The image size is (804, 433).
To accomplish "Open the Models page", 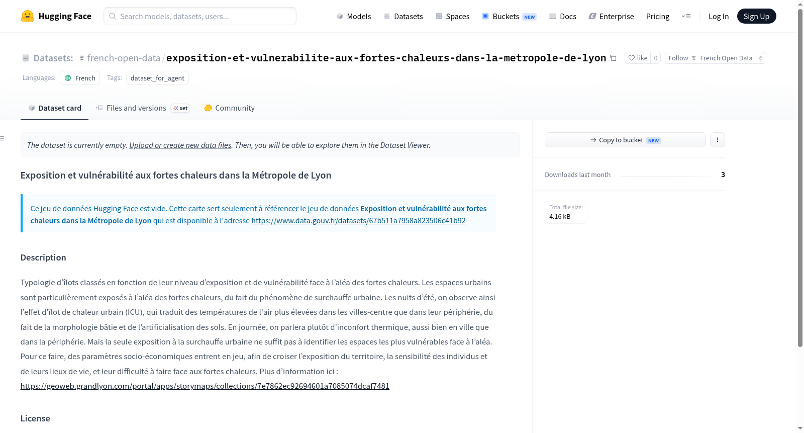I will 354,16.
